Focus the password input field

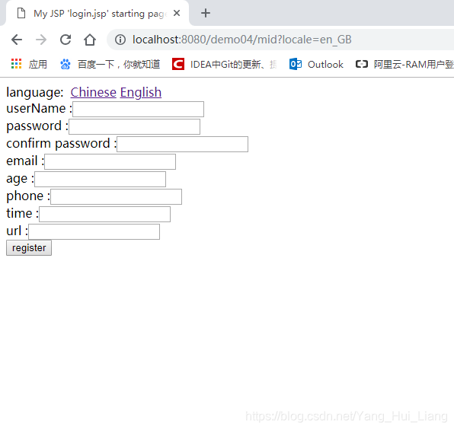(134, 127)
